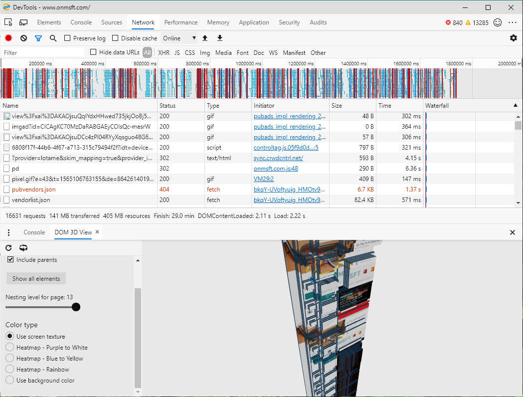Screen dimensions: 523x397
Task: Click Show all elements button
Action: pyautogui.click(x=36, y=279)
